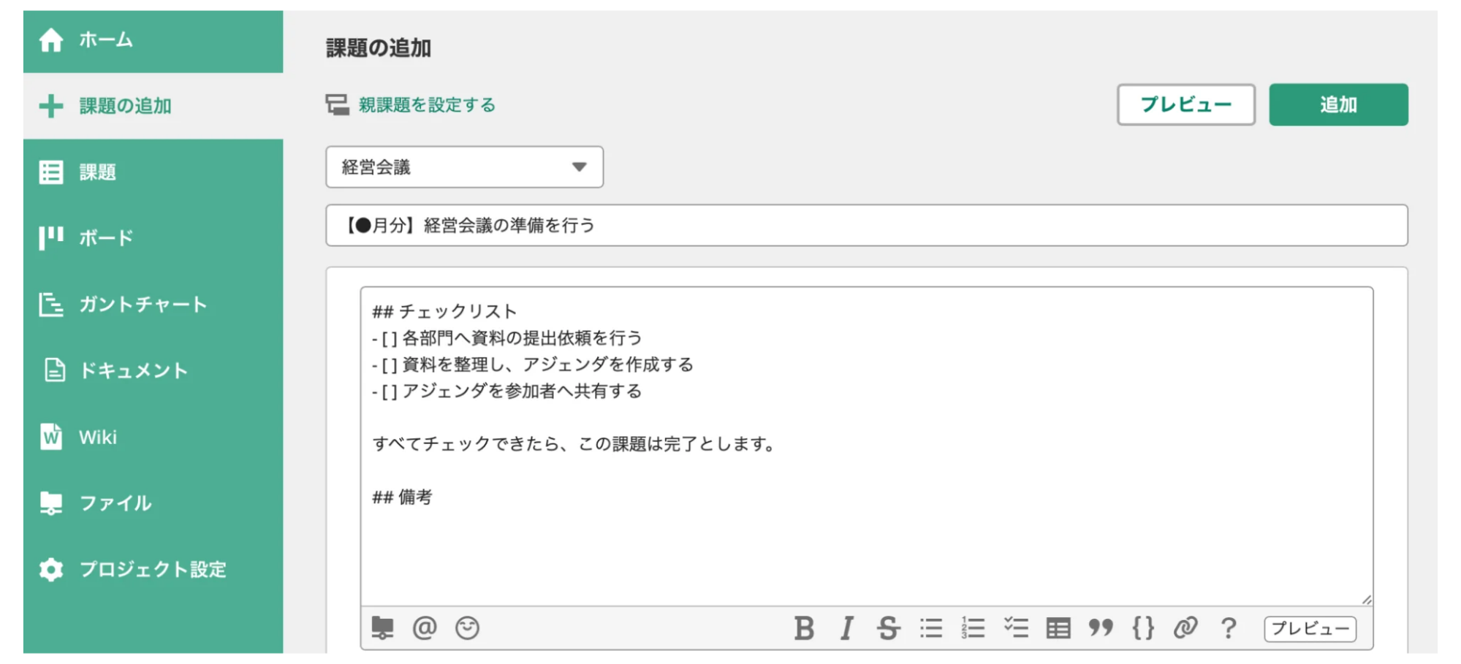This screenshot has width=1461, height=664.
Task: Insert a code block with braces icon
Action: (1143, 628)
